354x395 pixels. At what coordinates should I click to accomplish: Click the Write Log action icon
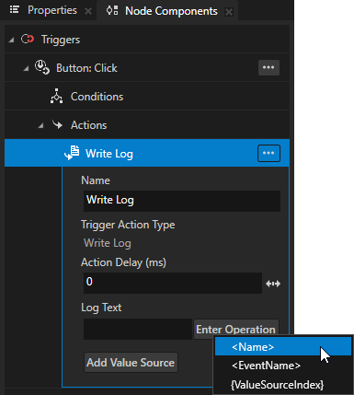pos(72,153)
